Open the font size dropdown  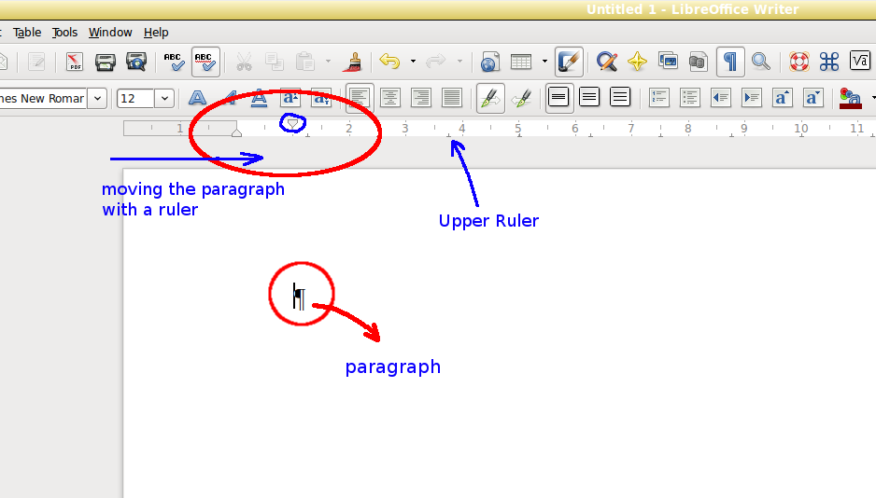[x=164, y=98]
